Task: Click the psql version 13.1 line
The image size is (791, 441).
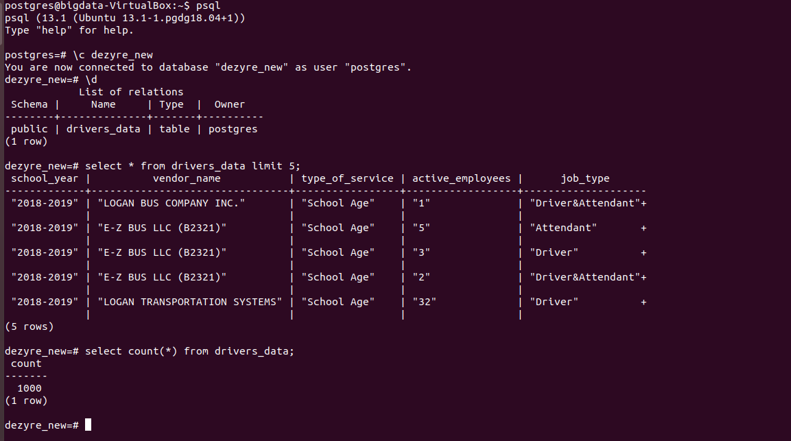Action: (126, 18)
